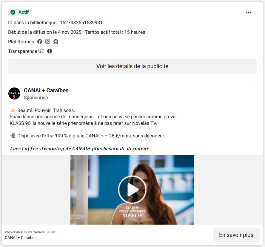Toggle ad visibility via the Actif pill
Viewport: 265px width, 247px height.
point(19,12)
